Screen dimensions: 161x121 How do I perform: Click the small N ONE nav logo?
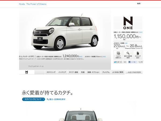pos(27,72)
